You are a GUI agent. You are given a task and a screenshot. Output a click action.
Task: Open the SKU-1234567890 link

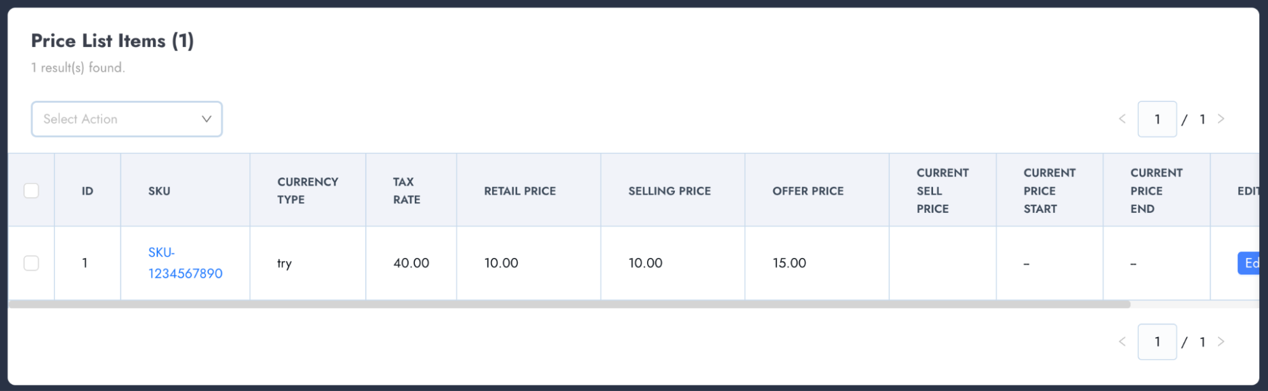185,263
